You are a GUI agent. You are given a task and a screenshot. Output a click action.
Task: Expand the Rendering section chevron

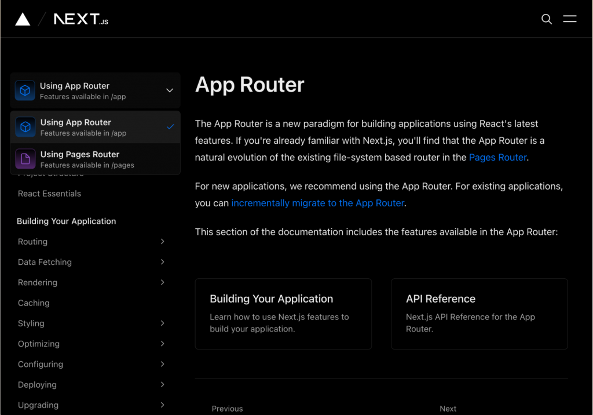162,282
